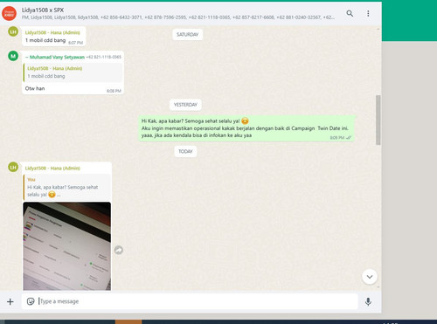Search within the chat using magnifier icon
The image size is (437, 324).
350,13
